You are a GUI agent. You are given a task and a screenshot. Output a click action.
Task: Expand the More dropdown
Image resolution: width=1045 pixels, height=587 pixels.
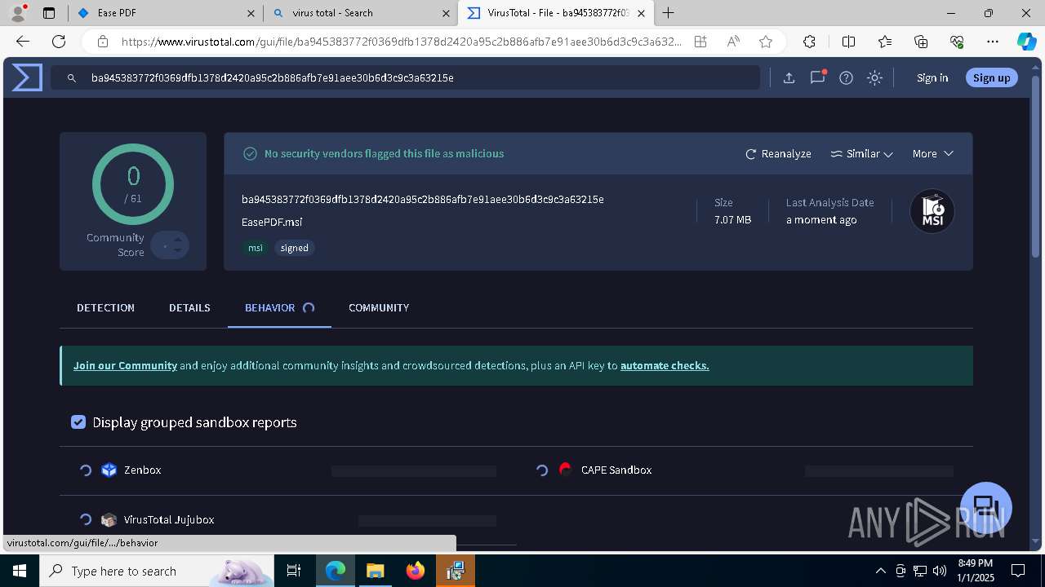coord(933,153)
